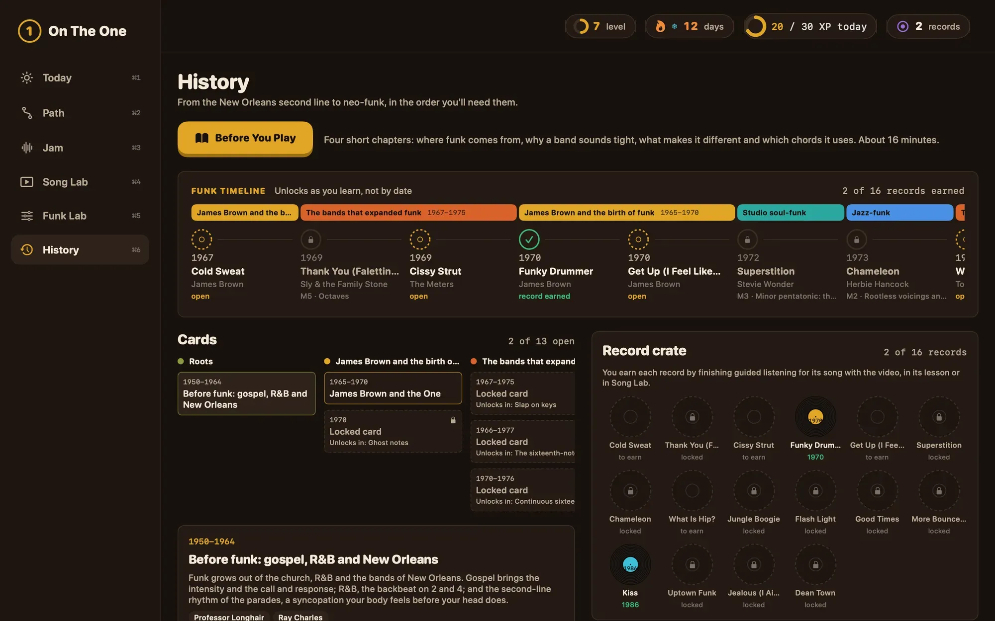This screenshot has height=621, width=995.
Task: Open the Before funk: gospel, R&B card
Action: [246, 393]
